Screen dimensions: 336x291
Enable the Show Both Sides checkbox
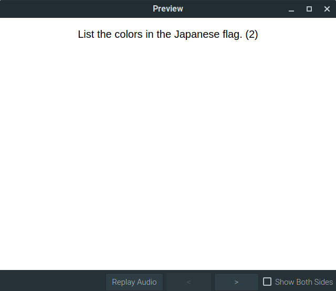[x=267, y=282]
